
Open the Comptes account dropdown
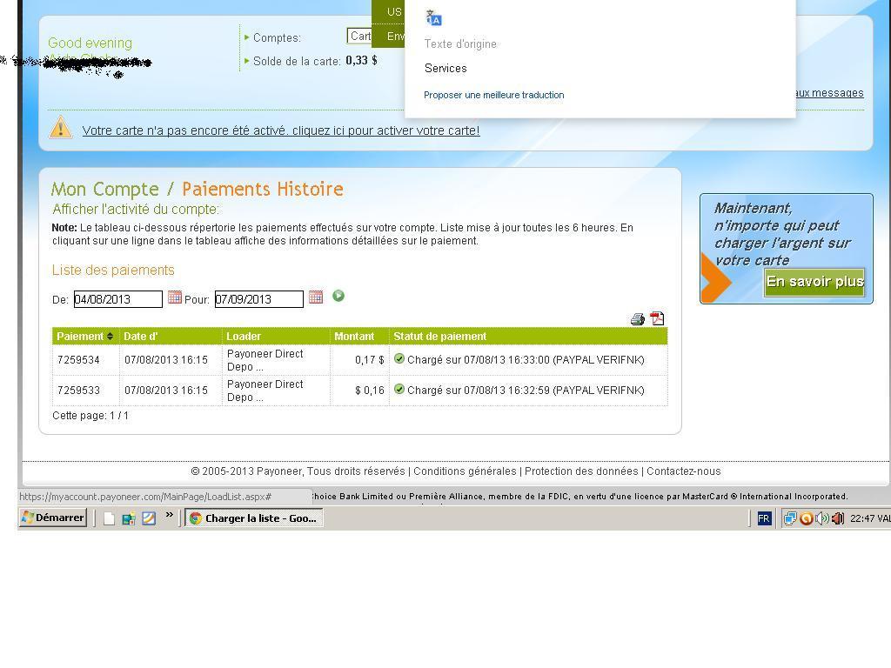359,37
